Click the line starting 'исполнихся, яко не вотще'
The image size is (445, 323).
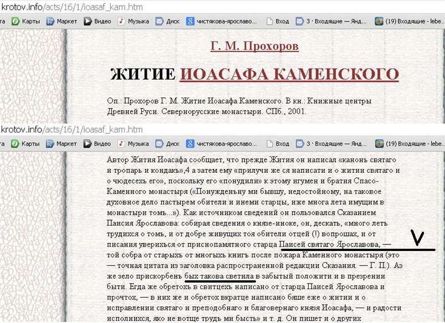(234, 318)
